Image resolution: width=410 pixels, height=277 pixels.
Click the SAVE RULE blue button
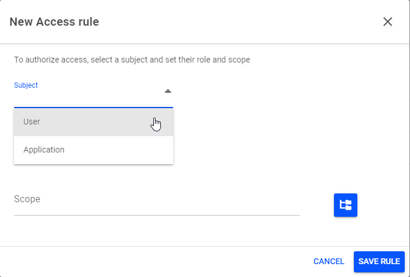pyautogui.click(x=379, y=262)
